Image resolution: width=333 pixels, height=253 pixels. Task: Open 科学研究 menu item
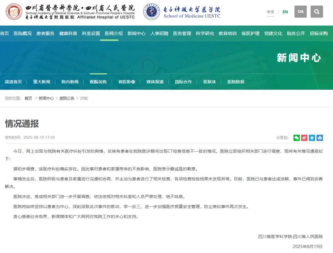pyautogui.click(x=205, y=34)
